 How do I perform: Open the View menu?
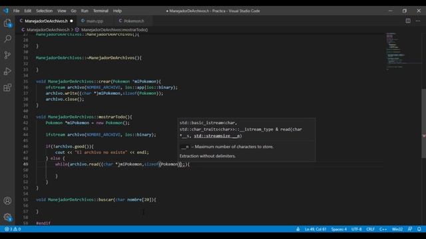pyautogui.click(x=62, y=11)
